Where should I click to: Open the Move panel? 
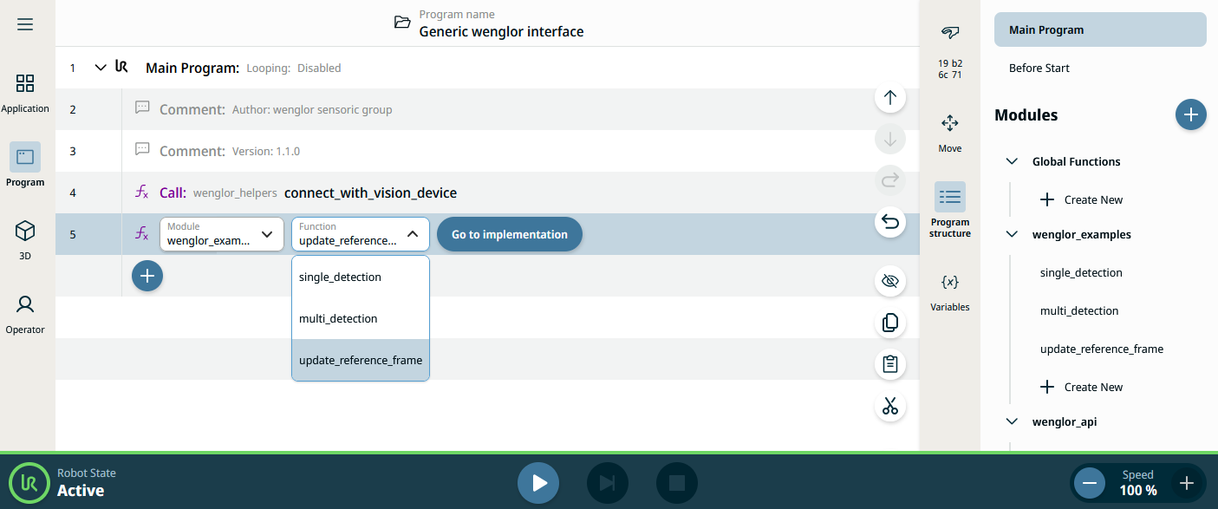pos(950,133)
